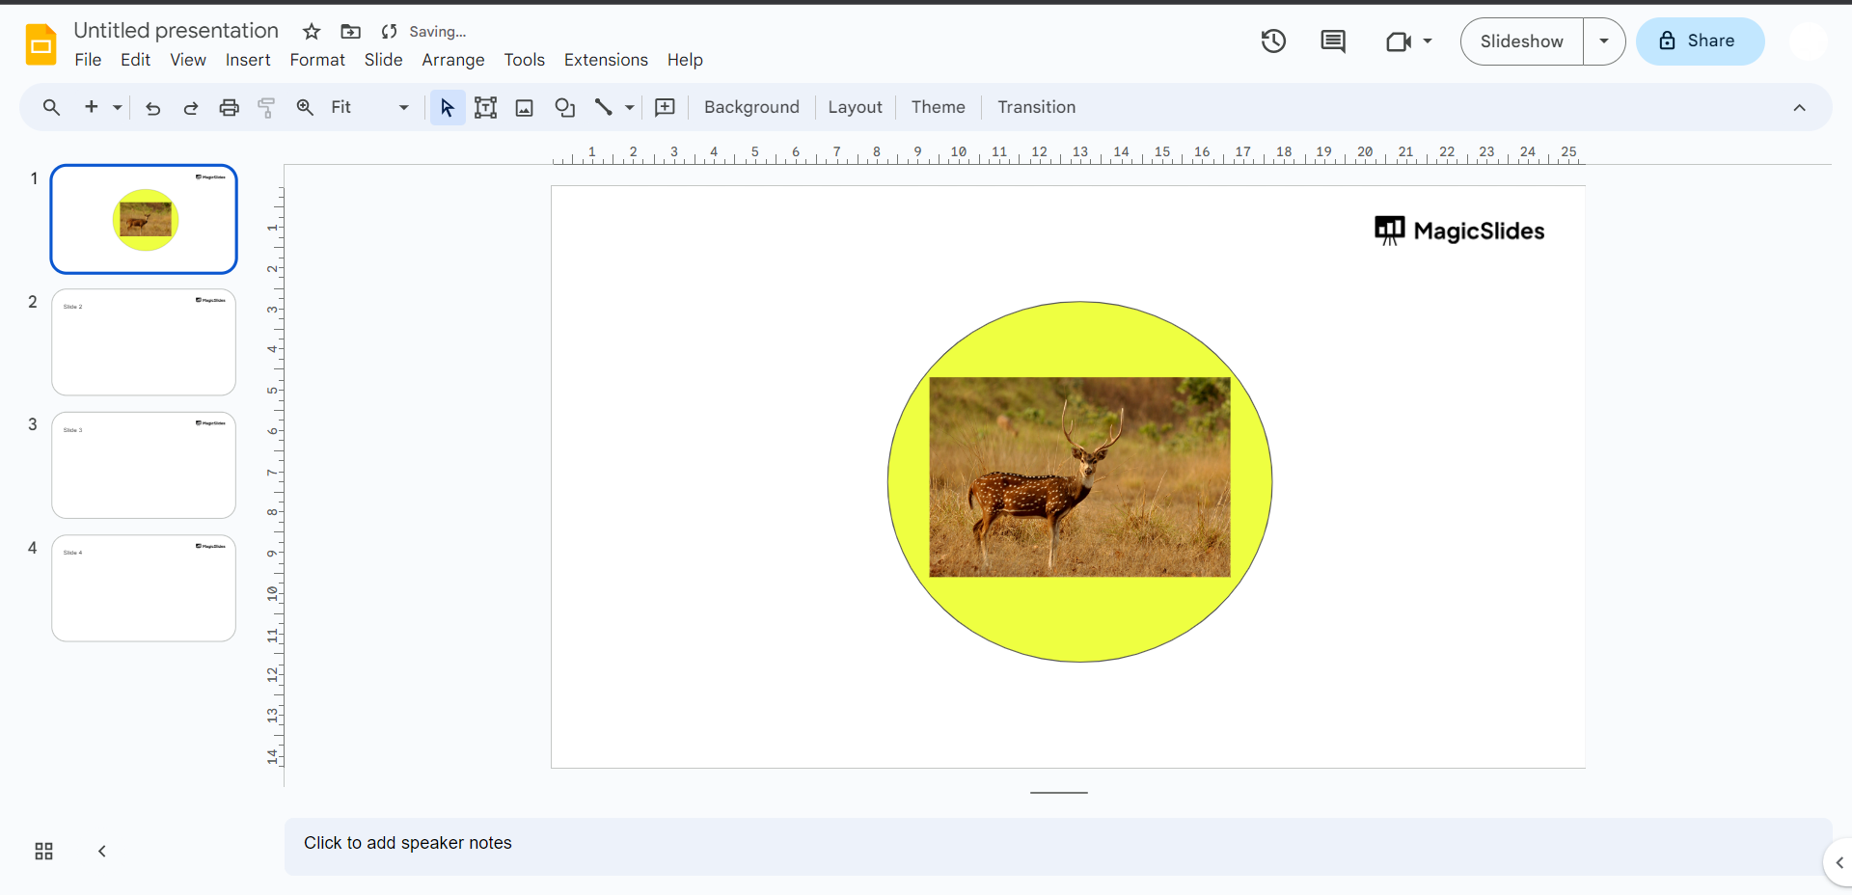Click the redo arrow icon
This screenshot has width=1852, height=896.
click(x=191, y=108)
